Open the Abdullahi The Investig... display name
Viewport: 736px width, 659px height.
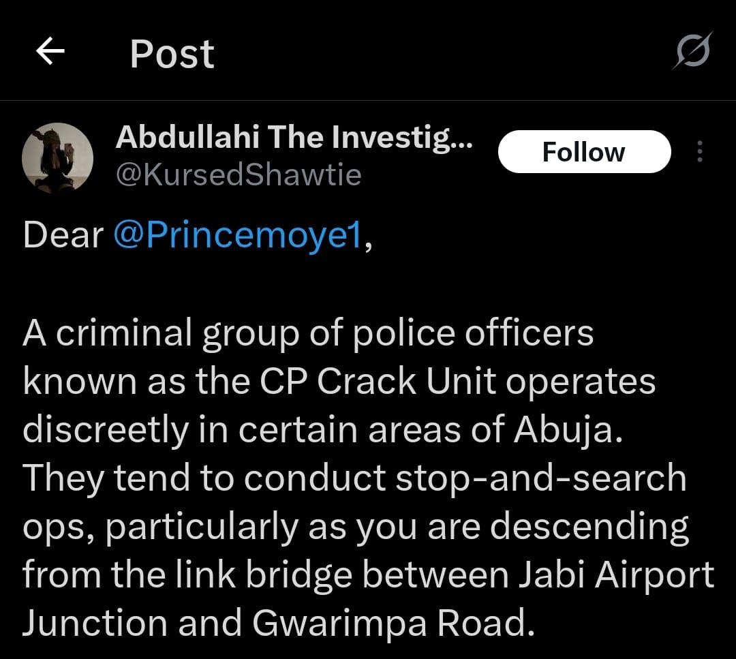click(x=294, y=137)
